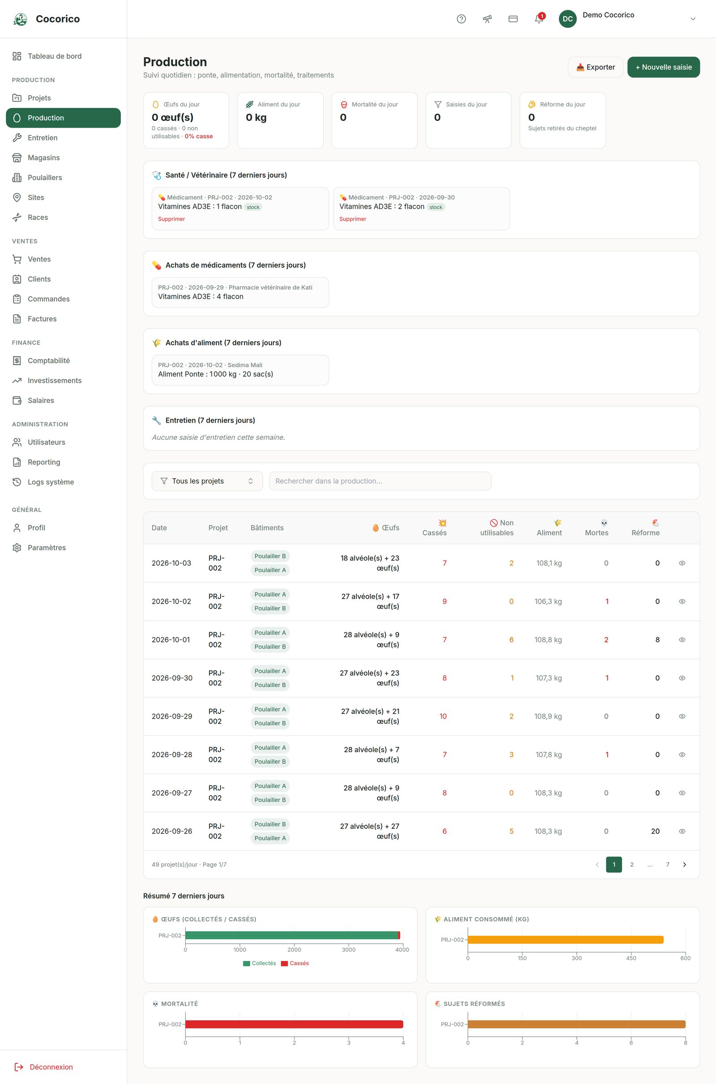716x1084 pixels.
Task: Open Magasins in the sidebar
Action: (63, 158)
